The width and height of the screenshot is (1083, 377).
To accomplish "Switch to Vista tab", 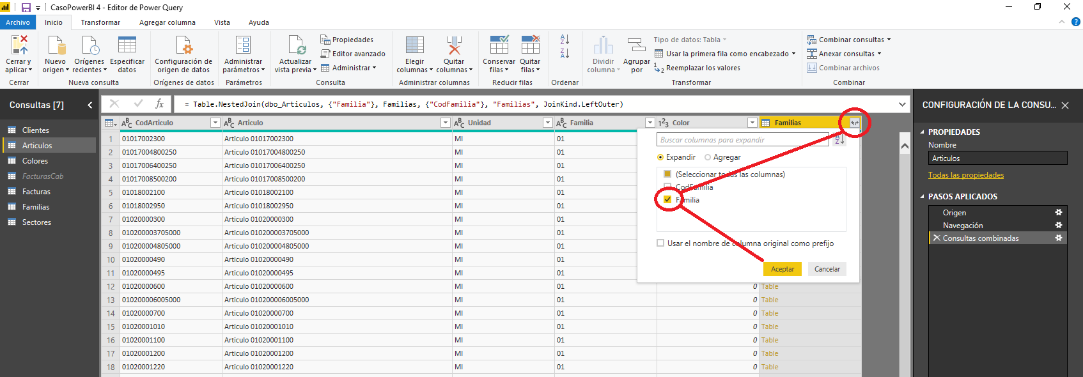I will (222, 22).
